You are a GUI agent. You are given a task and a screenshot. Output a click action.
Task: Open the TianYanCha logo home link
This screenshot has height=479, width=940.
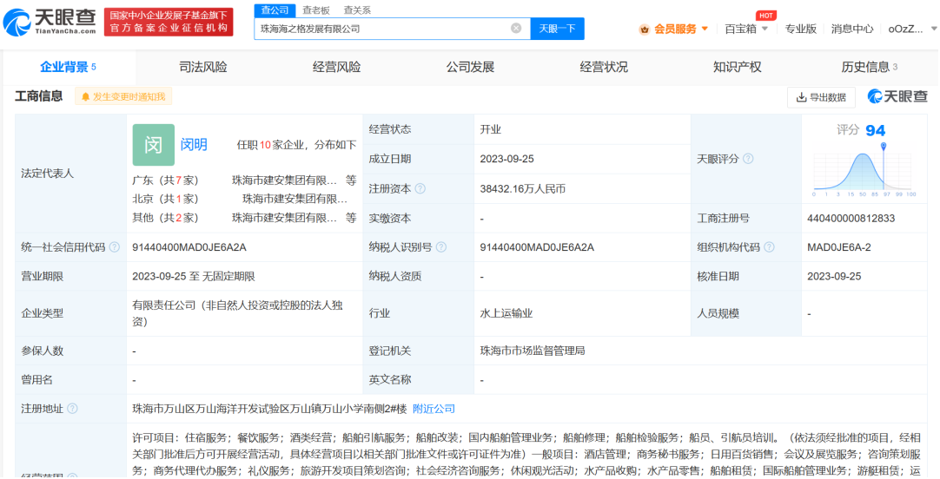50,22
